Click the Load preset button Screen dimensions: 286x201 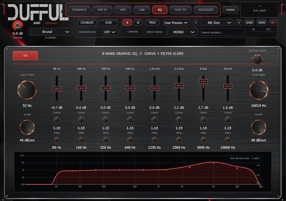pos(249,23)
